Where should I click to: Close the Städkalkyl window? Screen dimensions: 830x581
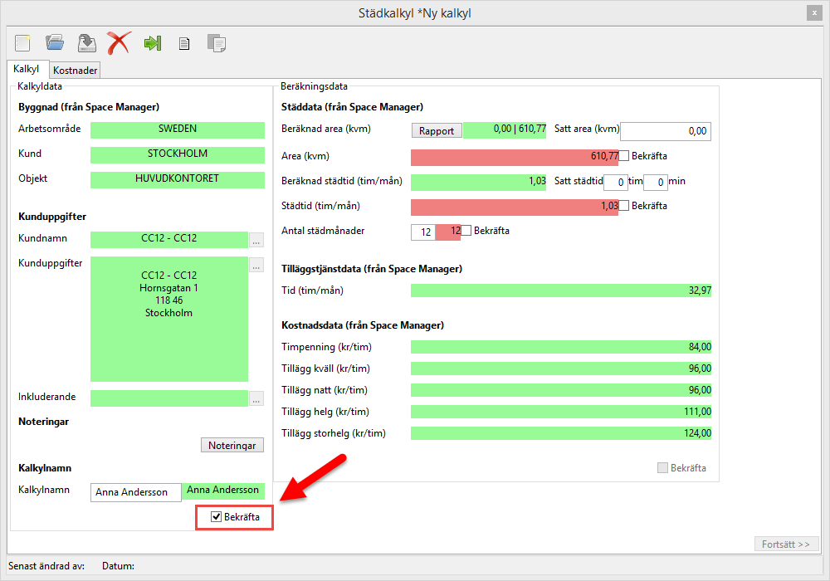(x=813, y=13)
